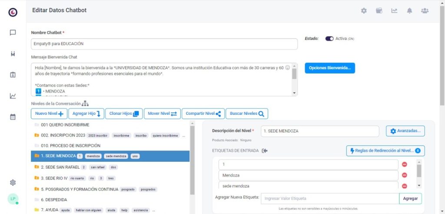The image size is (445, 214).
Task: Click the 'Mendoza' tag input field
Action: (x=308, y=175)
